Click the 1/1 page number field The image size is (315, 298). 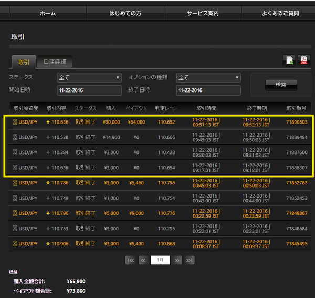(x=160, y=260)
